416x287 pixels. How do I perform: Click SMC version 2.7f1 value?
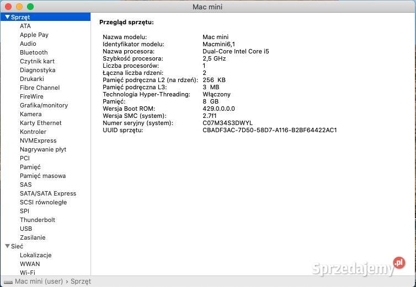pyautogui.click(x=210, y=116)
